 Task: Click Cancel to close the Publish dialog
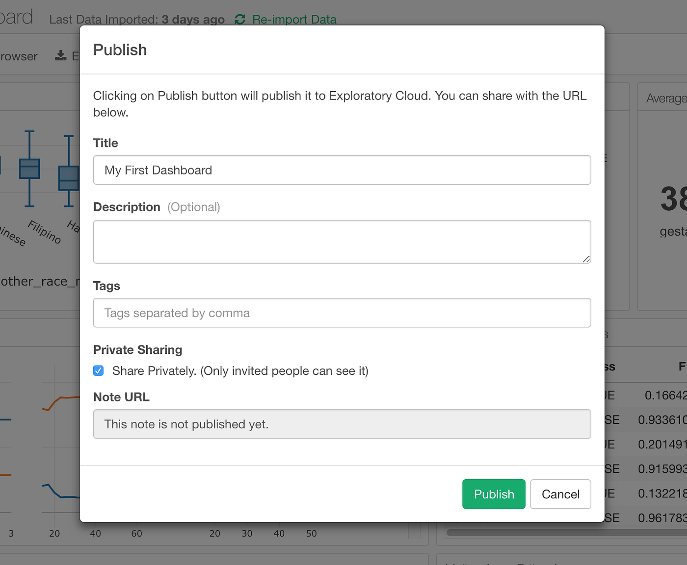560,494
